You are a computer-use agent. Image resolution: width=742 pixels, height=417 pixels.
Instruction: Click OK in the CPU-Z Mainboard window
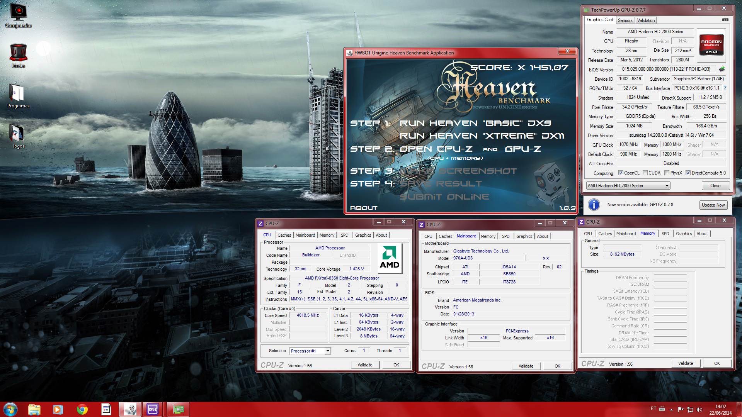click(x=557, y=366)
